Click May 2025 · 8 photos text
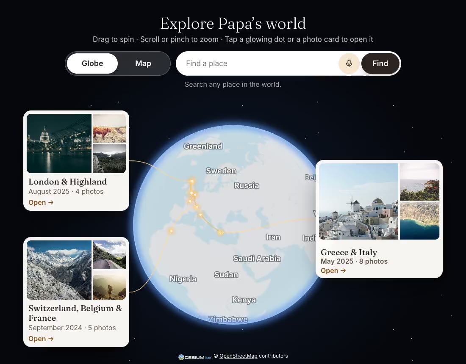Screen dimensions: 466x364 [354, 261]
